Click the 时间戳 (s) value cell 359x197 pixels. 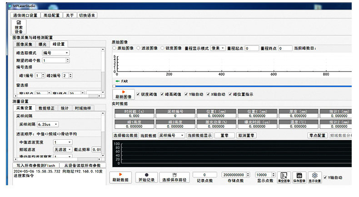pyautogui.click(x=134, y=116)
